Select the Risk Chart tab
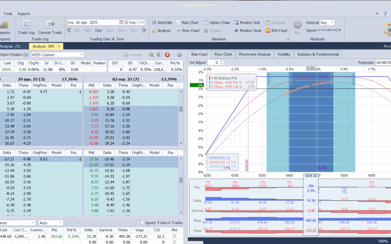 199,54
